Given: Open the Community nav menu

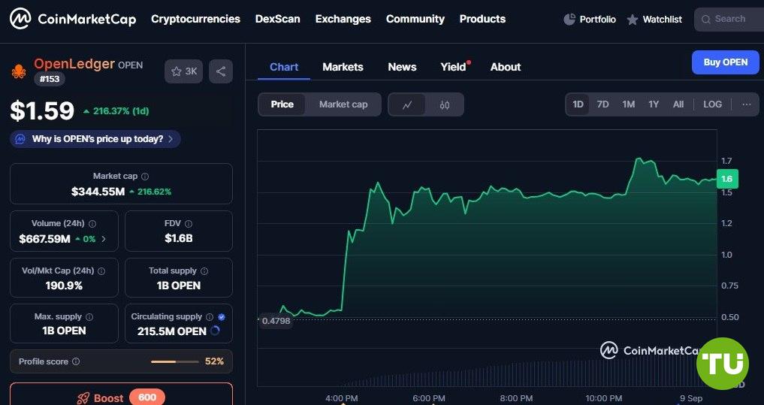Looking at the screenshot, I should [x=415, y=19].
